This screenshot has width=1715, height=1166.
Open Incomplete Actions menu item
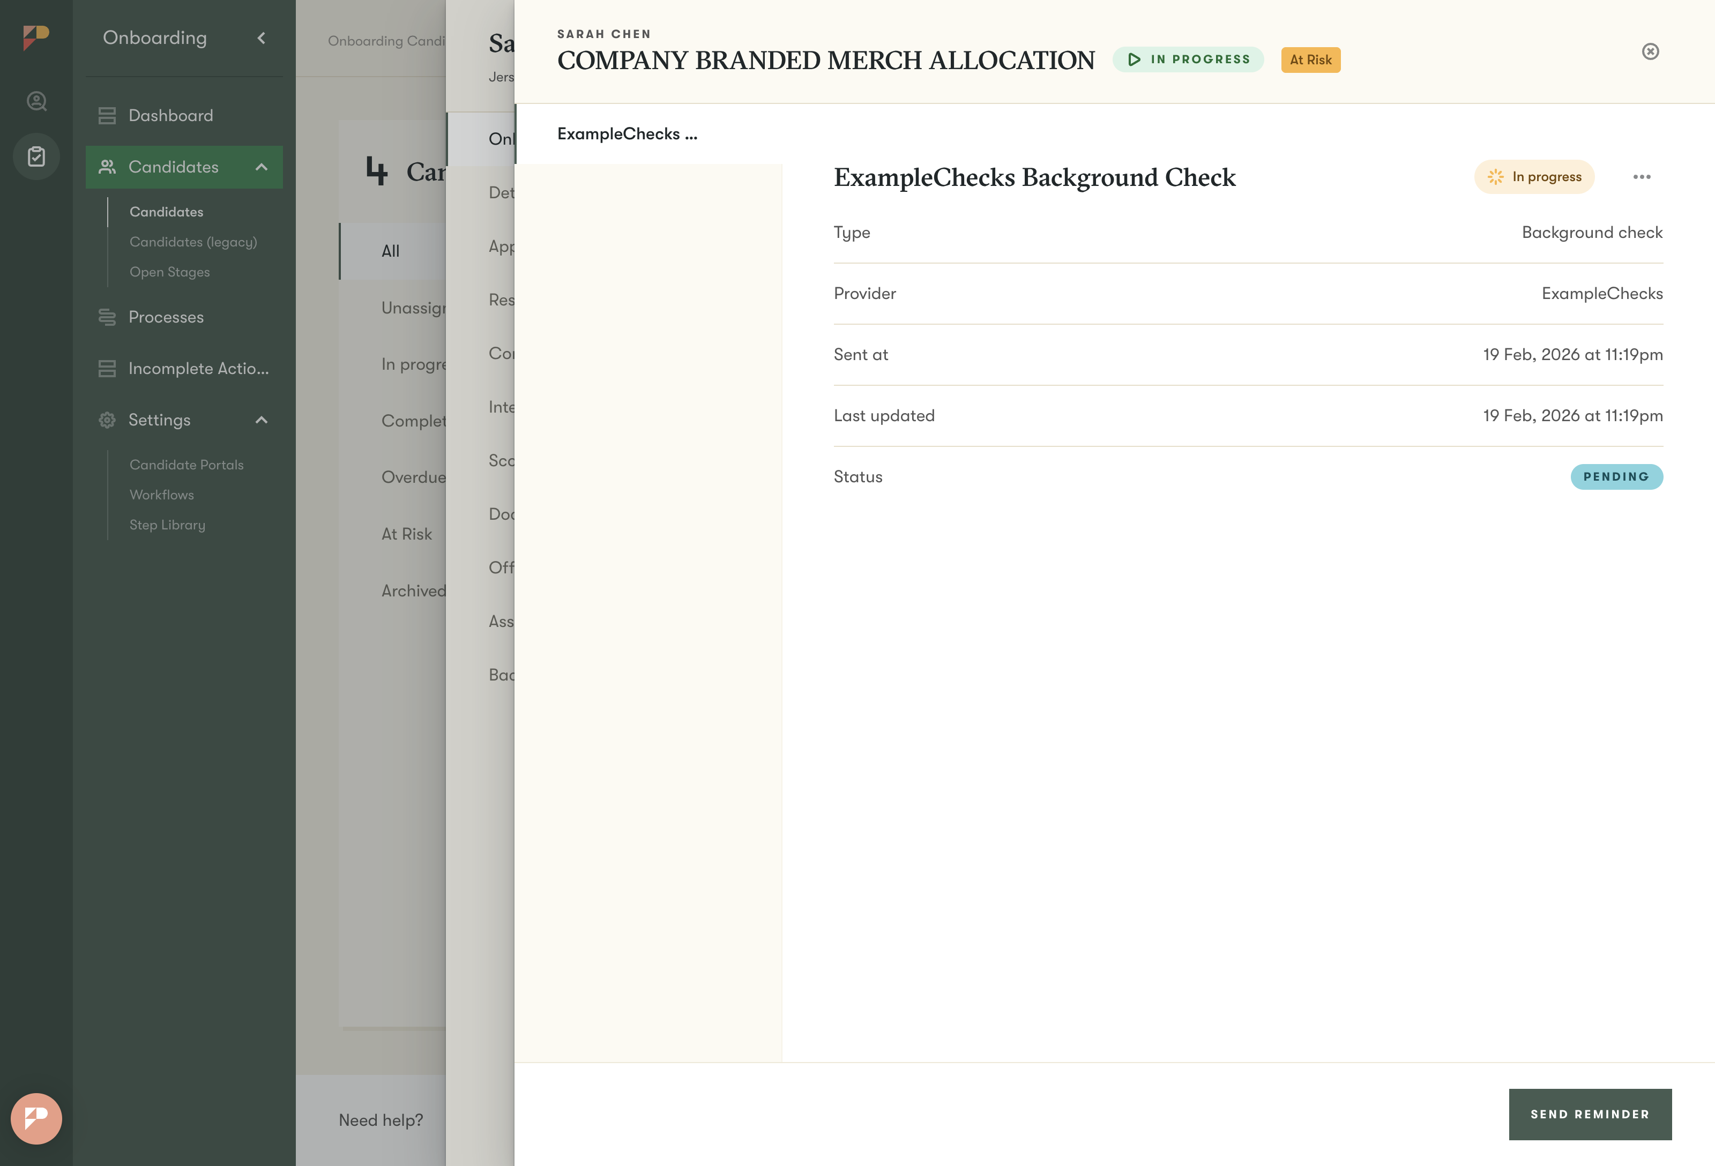[198, 368]
